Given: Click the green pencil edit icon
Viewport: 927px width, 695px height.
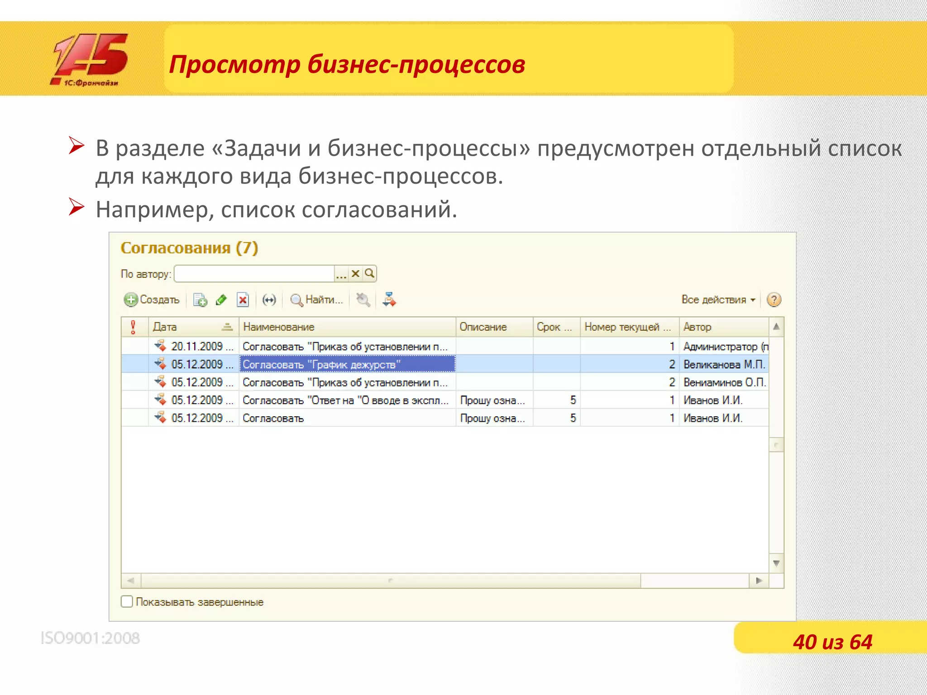Looking at the screenshot, I should (x=221, y=300).
